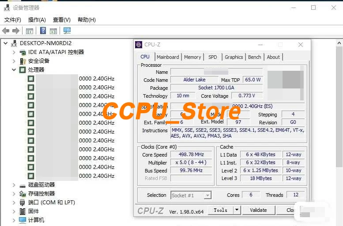Click the Tools button in CPU-Z
This screenshot has width=343, height=226.
221,210
